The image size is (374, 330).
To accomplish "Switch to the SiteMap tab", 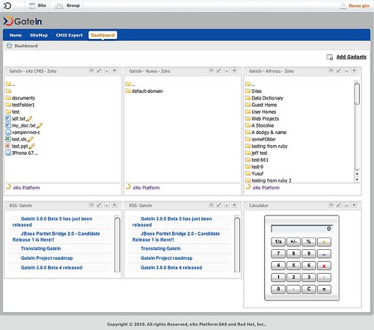I will tap(39, 35).
